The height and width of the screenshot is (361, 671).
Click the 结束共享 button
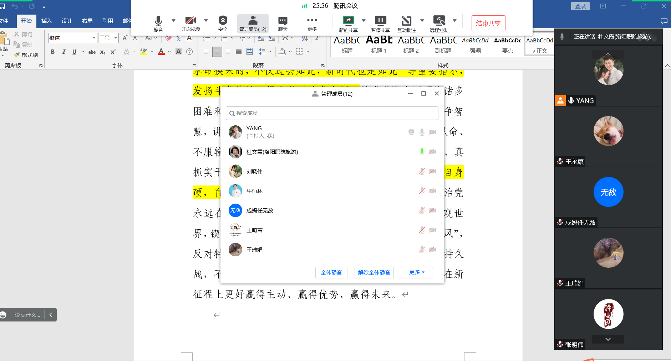pos(488,23)
